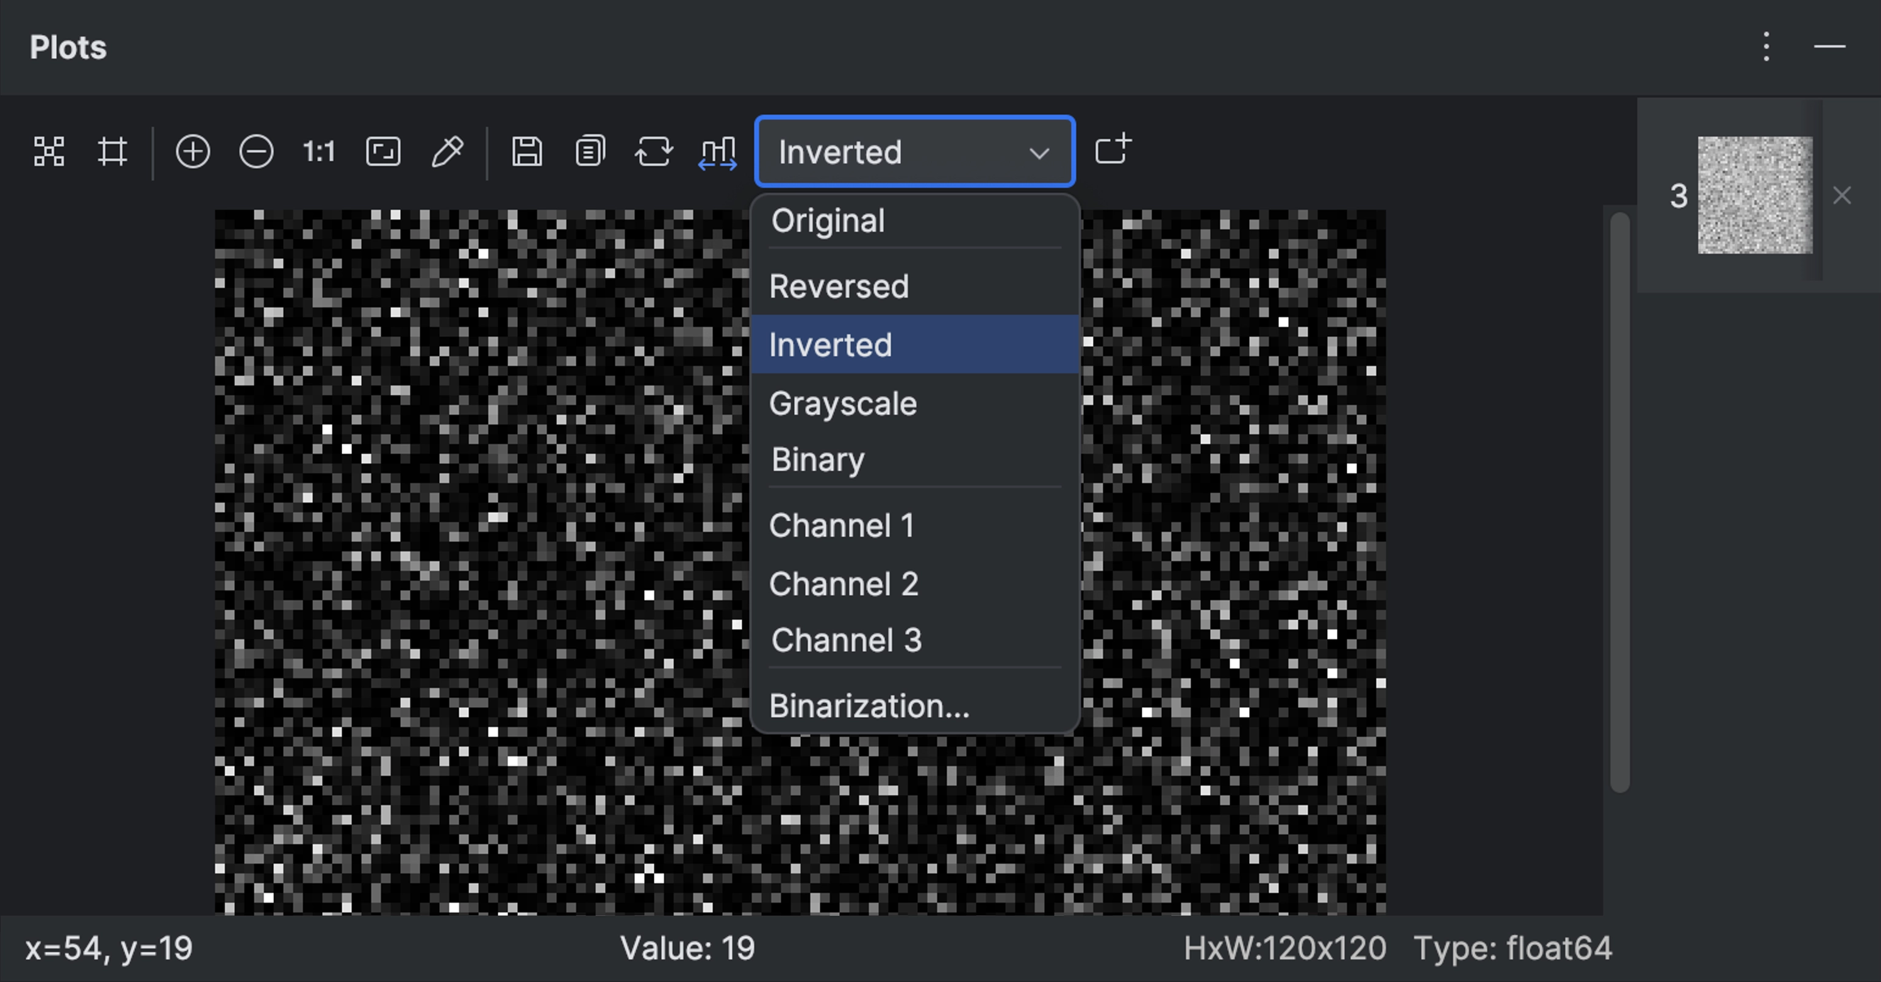Image resolution: width=1881 pixels, height=982 pixels.
Task: Save the current image
Action: point(526,152)
